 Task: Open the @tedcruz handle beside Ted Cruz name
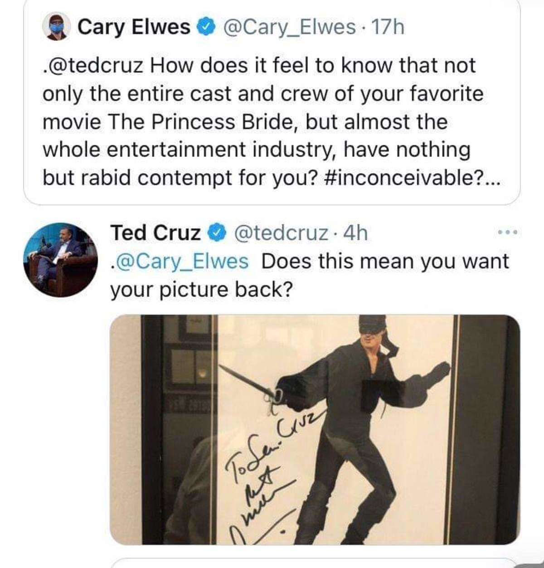(281, 233)
